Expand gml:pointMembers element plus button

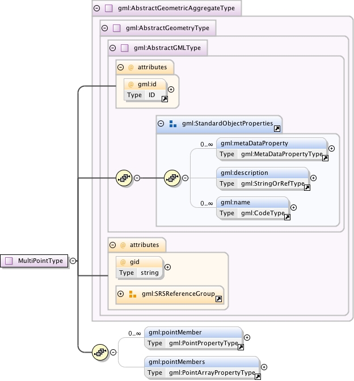pos(264,367)
